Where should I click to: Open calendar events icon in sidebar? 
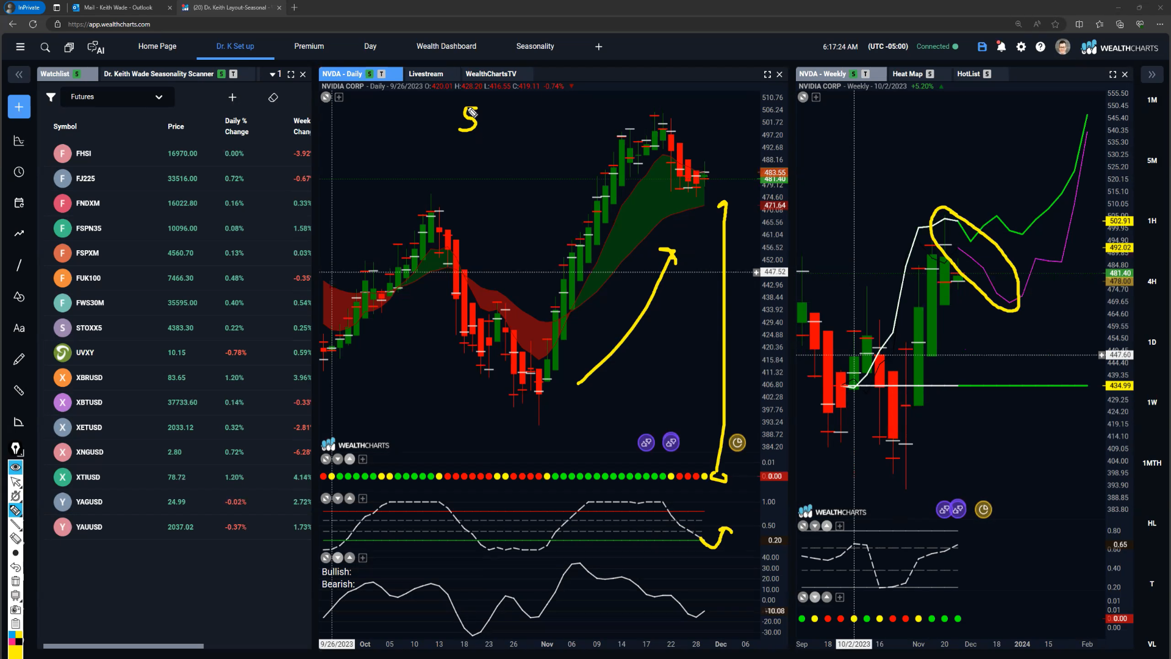point(19,203)
